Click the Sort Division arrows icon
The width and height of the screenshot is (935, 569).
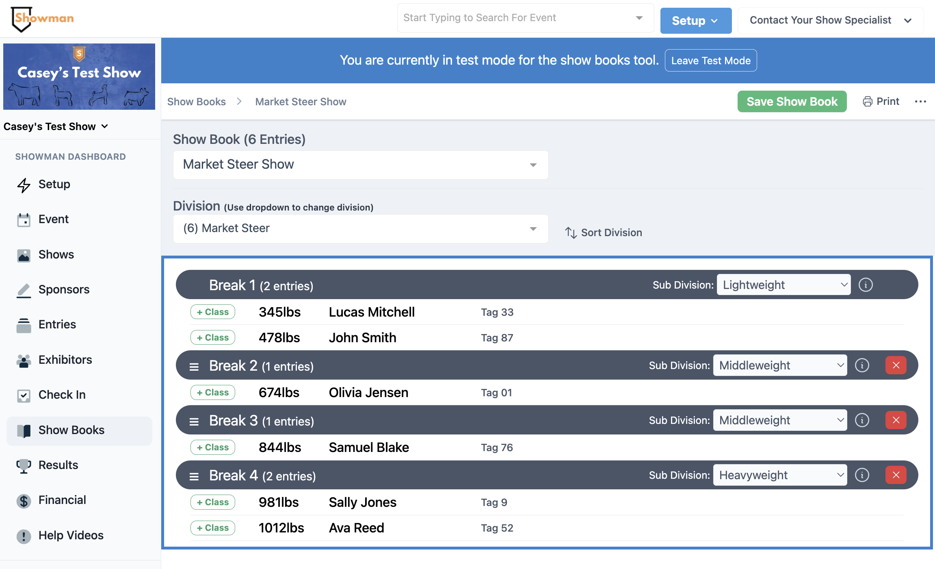571,233
